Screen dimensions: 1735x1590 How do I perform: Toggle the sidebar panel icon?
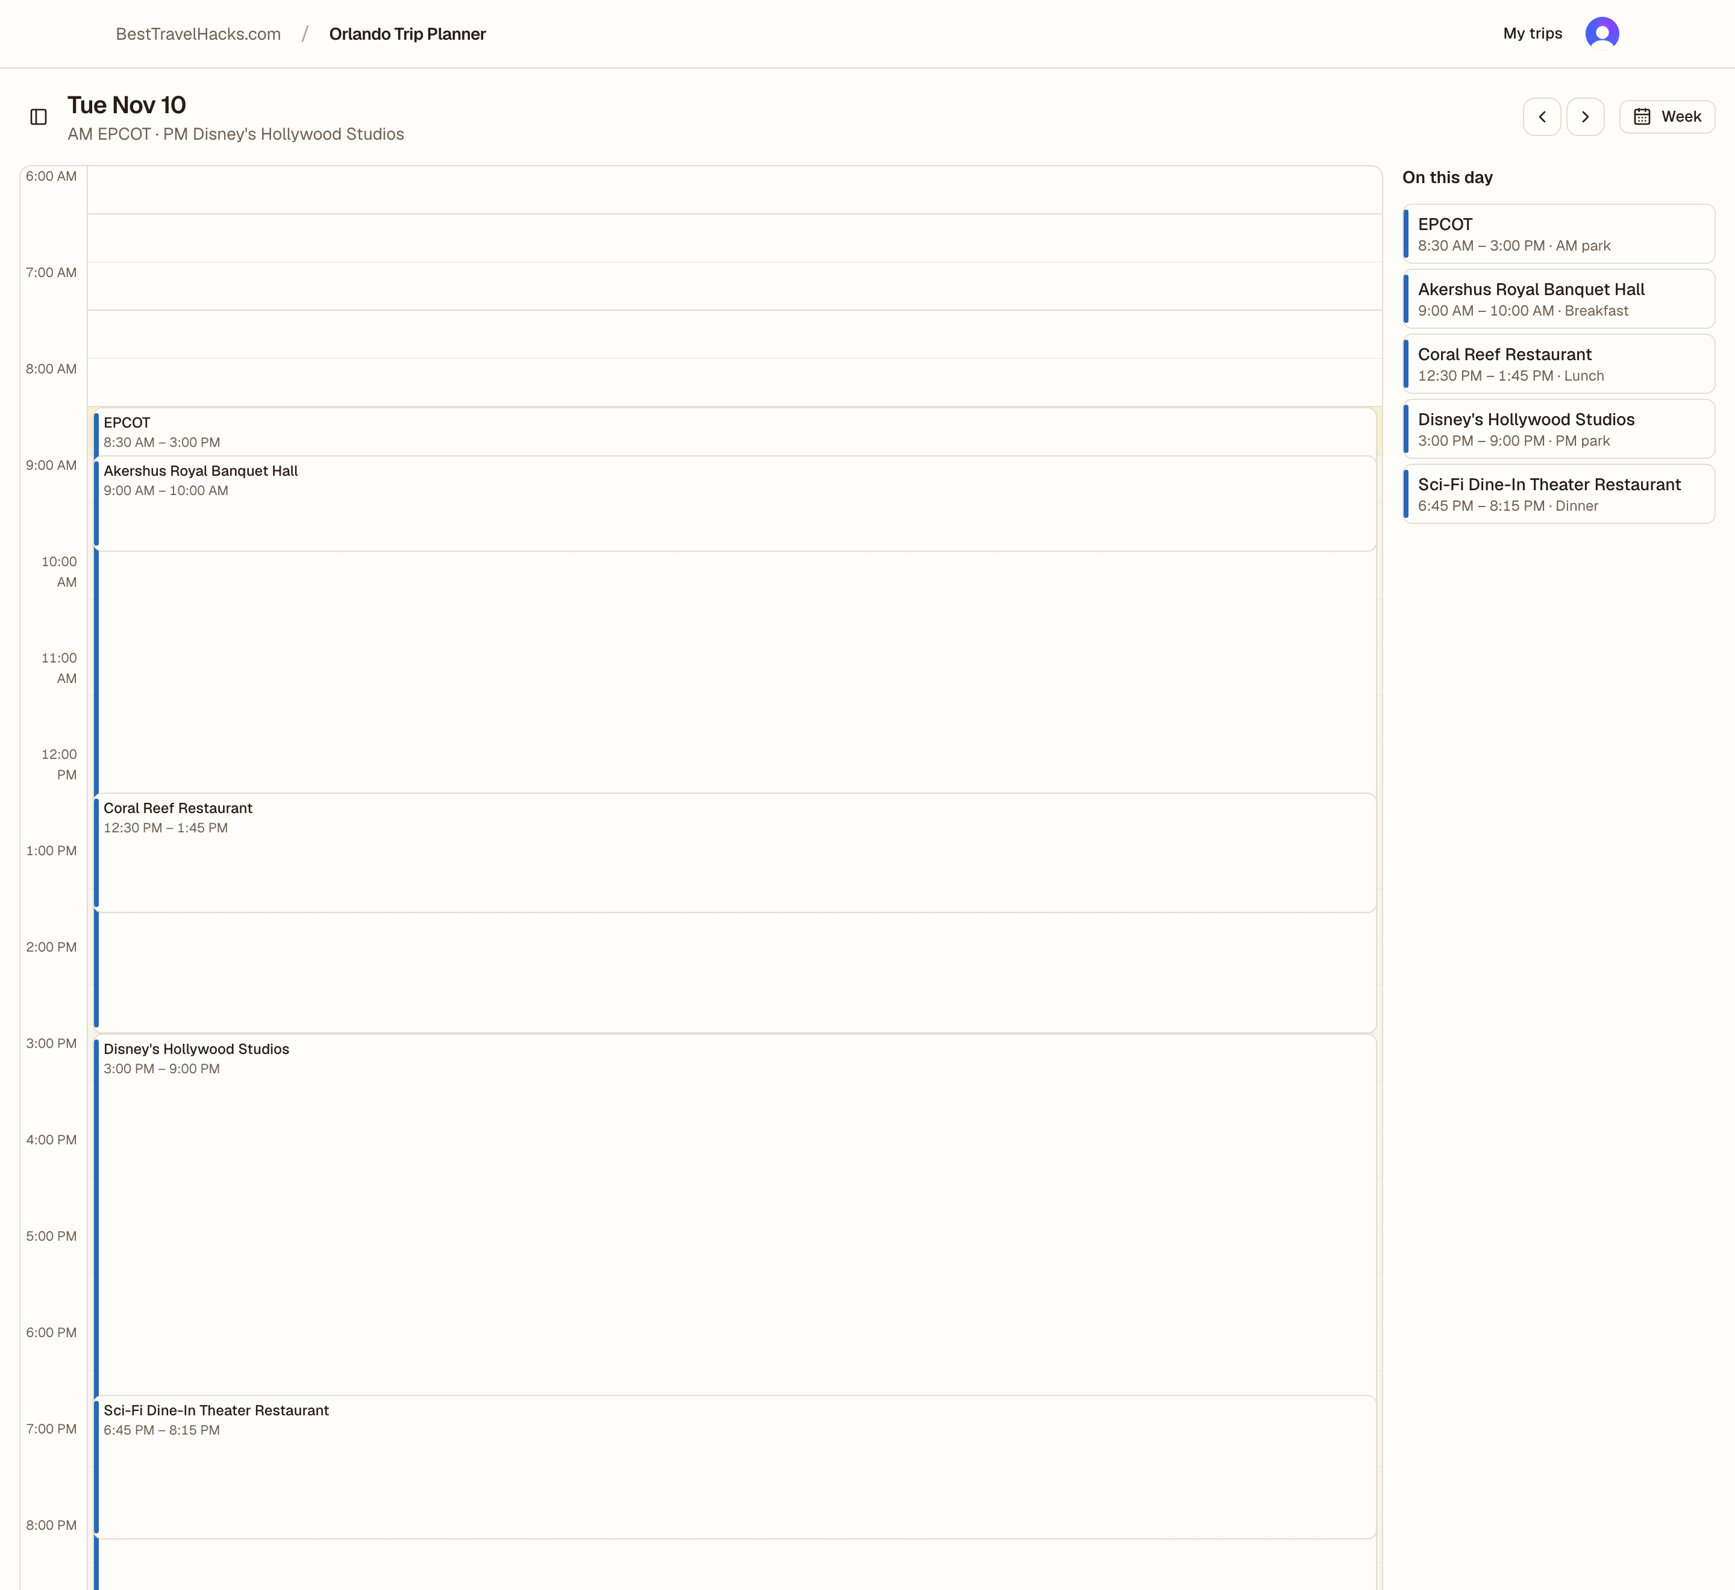point(39,117)
